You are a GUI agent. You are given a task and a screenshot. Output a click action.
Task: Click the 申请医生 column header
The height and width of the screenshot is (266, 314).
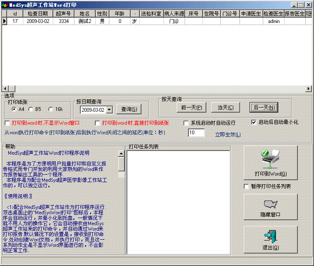(x=251, y=14)
